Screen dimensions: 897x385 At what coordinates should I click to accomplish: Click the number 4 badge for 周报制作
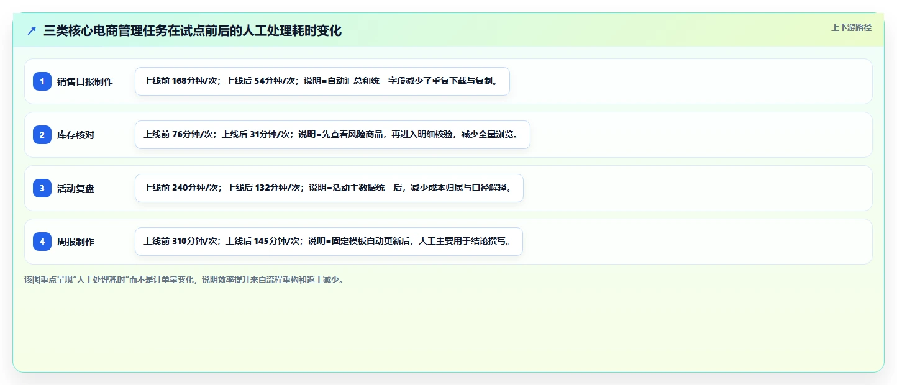tap(42, 242)
